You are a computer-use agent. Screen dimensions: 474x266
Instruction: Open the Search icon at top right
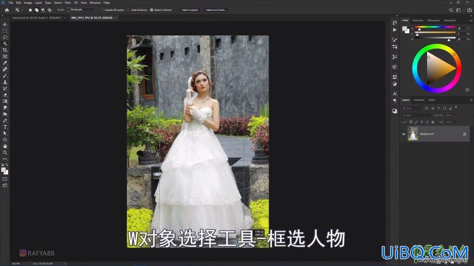point(451,10)
